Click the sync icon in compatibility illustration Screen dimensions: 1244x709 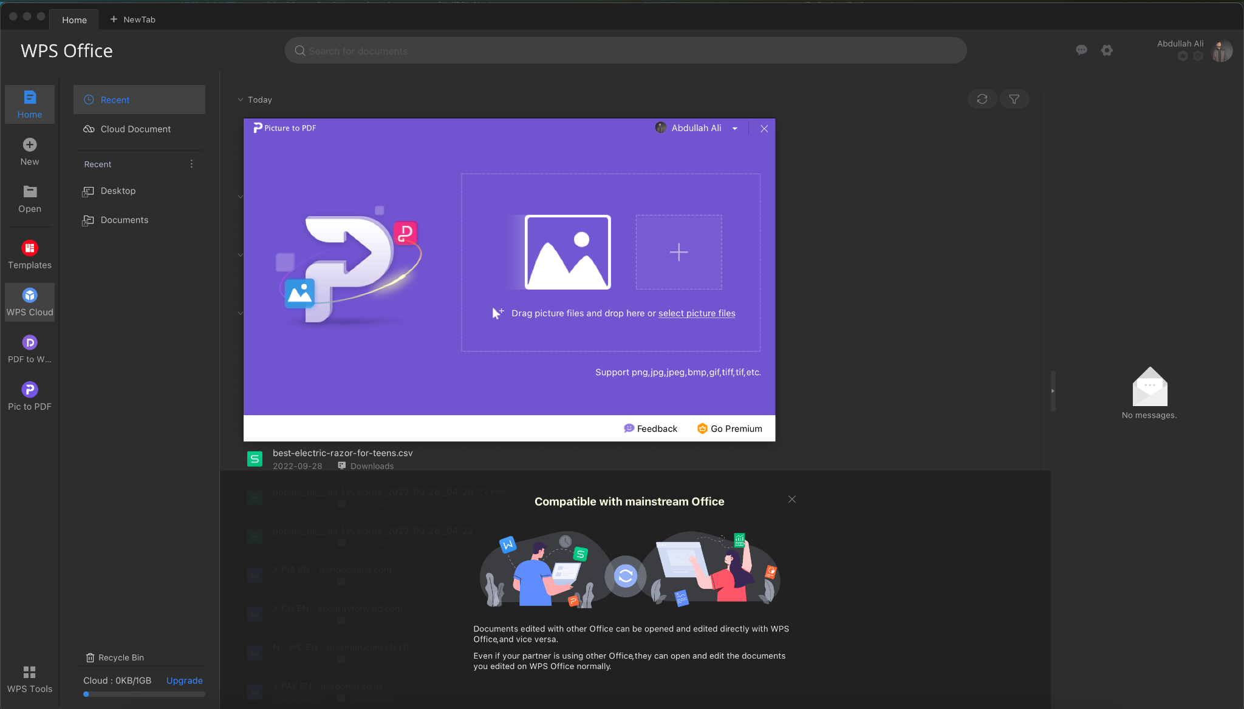625,575
